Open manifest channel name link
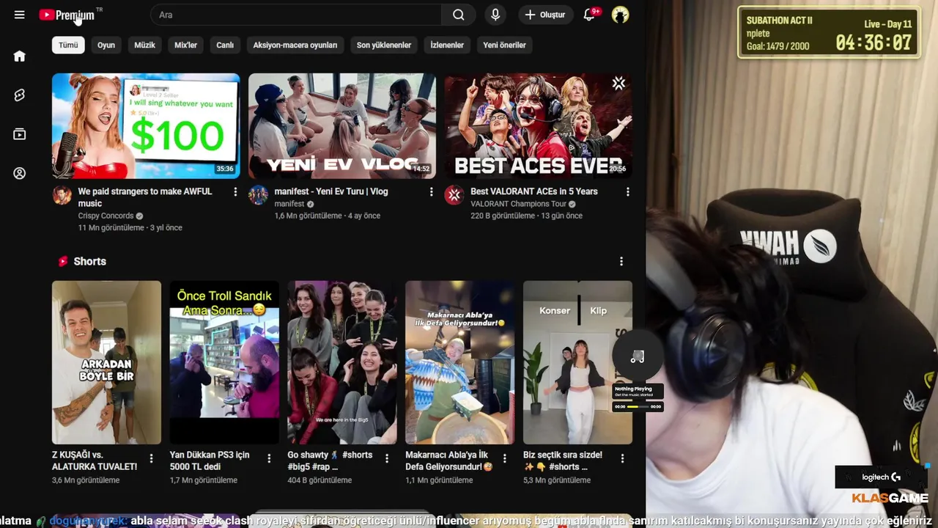 pyautogui.click(x=289, y=204)
